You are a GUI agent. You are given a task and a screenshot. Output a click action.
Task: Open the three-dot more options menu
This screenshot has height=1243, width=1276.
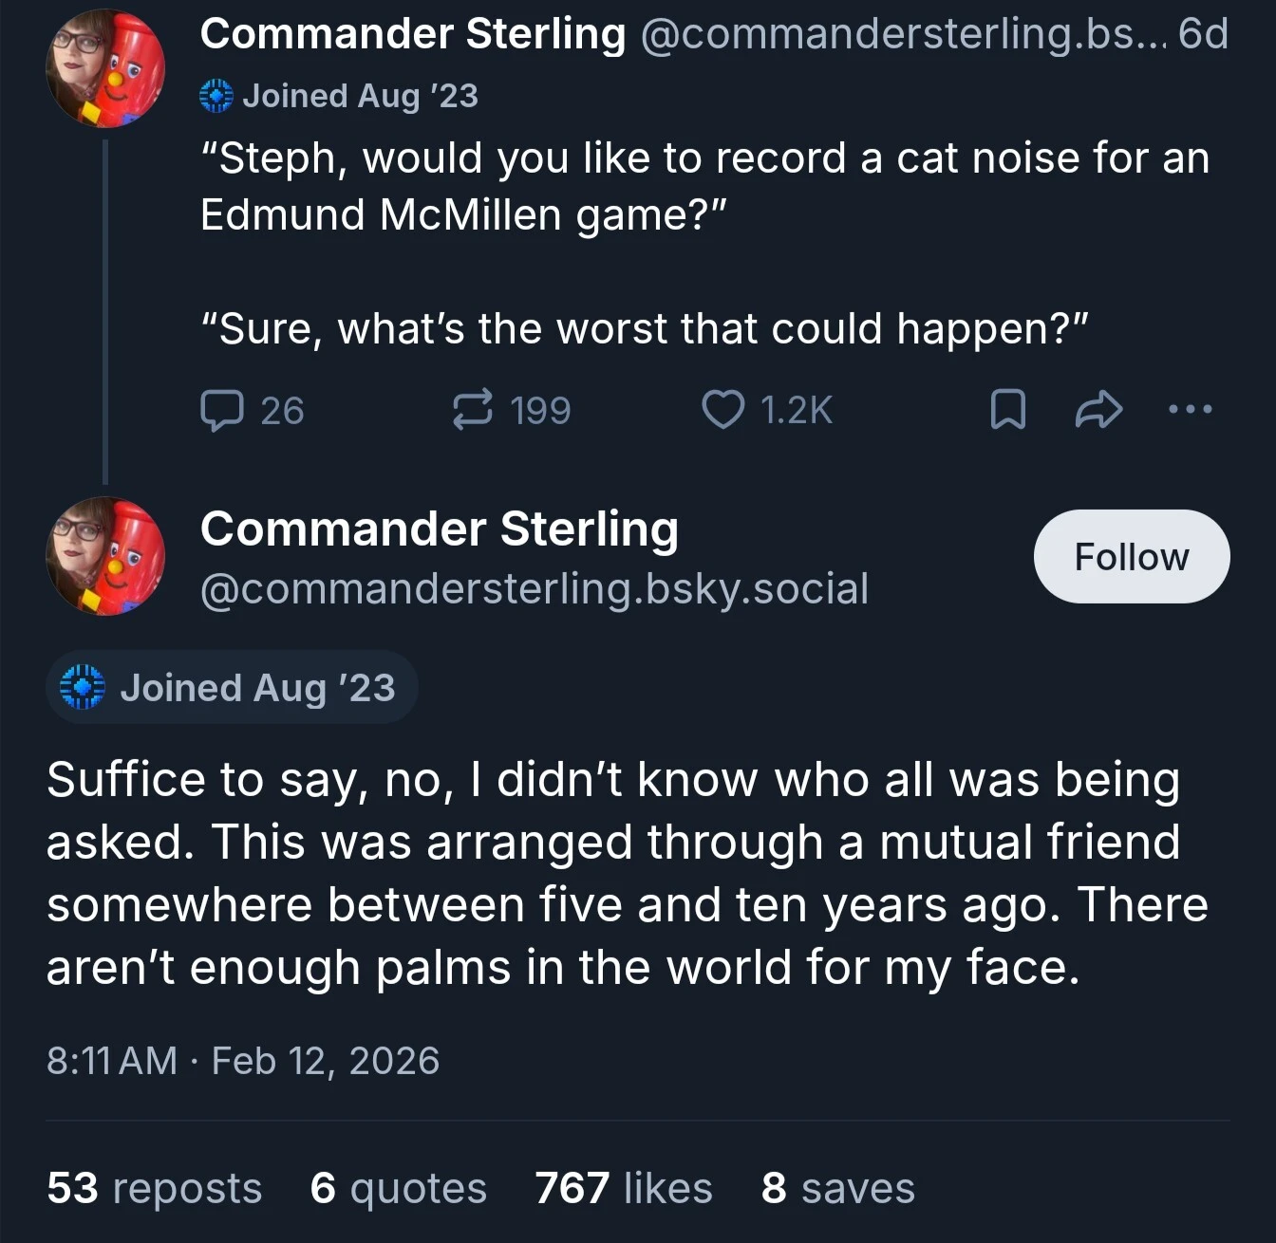[1190, 410]
